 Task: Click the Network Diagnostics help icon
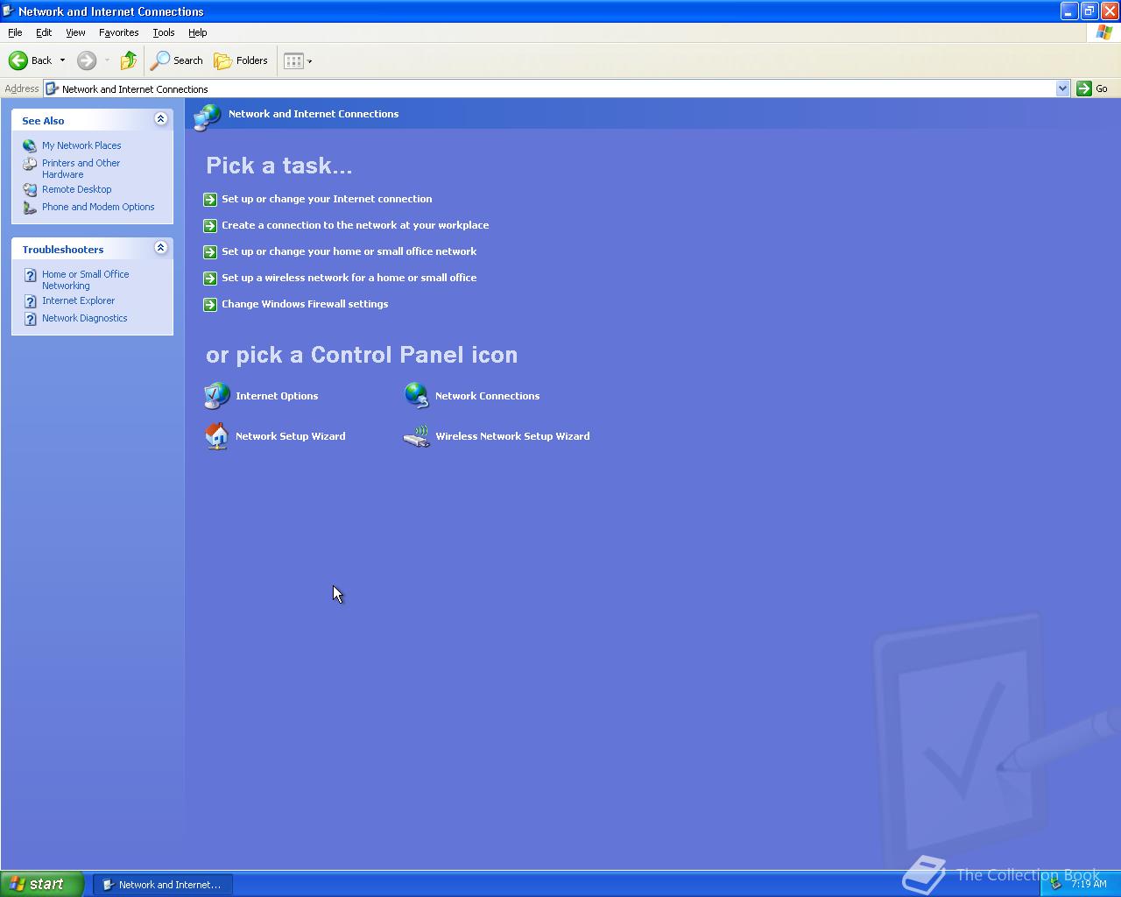(30, 319)
